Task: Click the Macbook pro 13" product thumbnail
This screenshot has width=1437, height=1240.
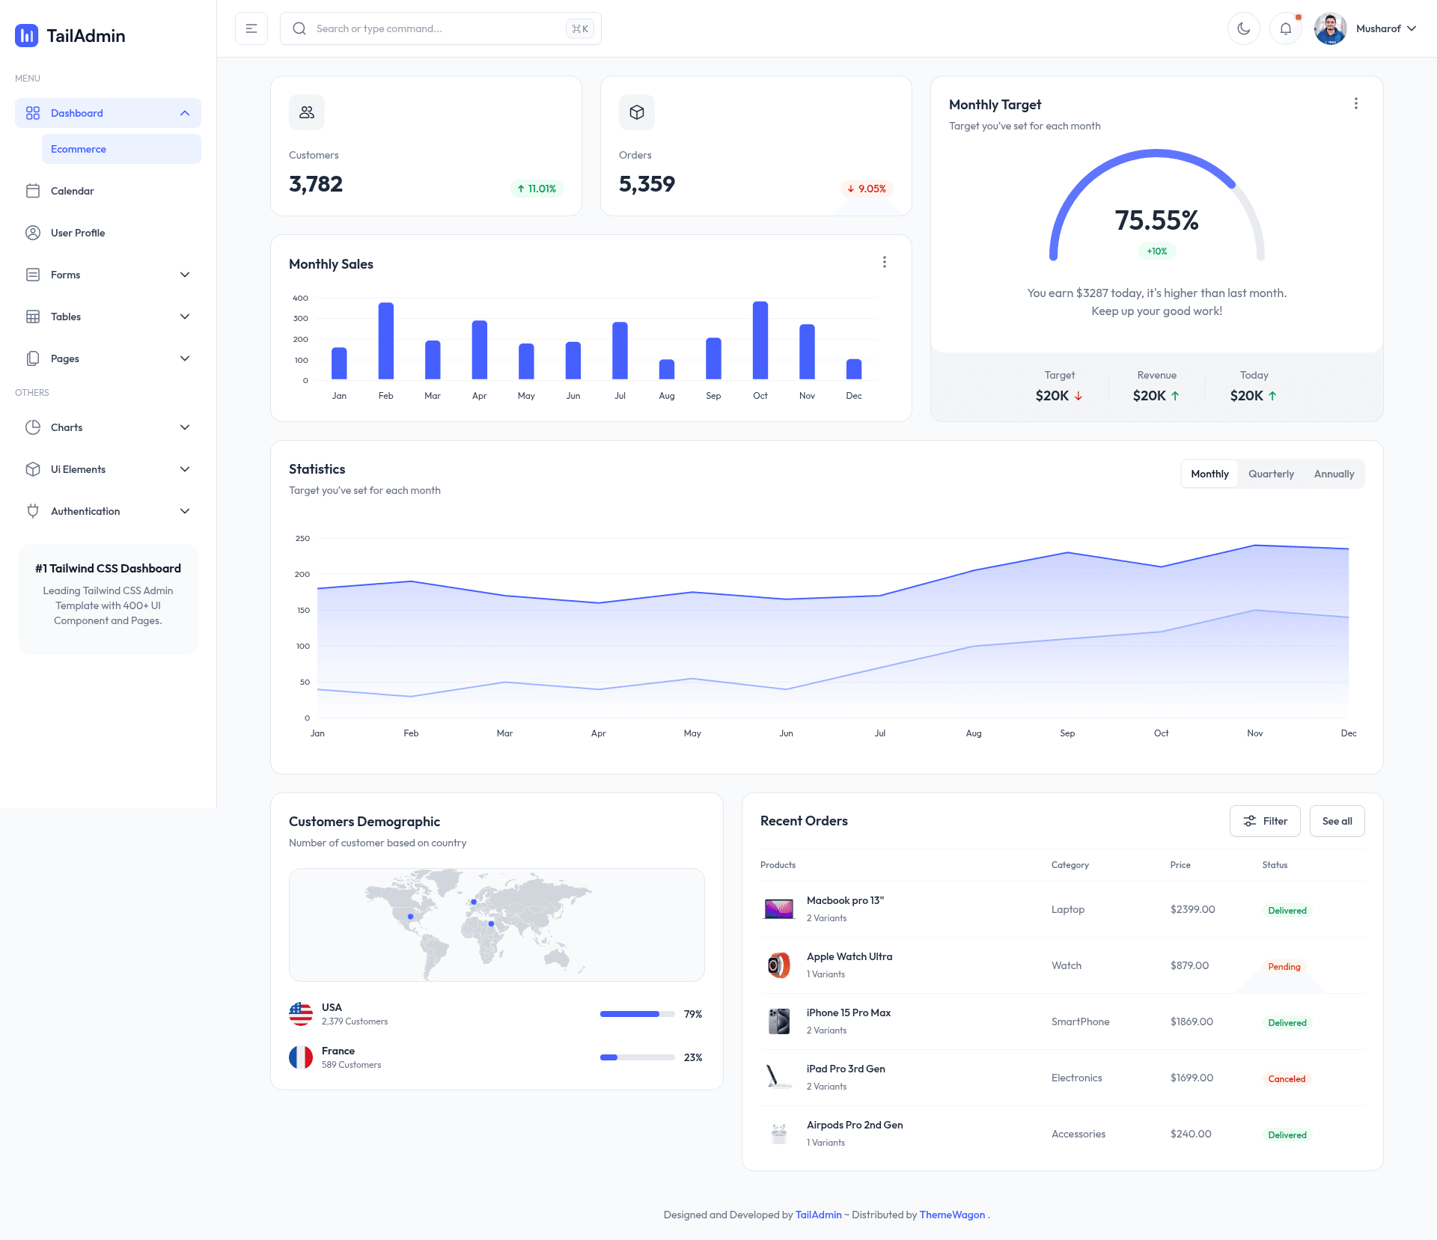Action: point(779,909)
